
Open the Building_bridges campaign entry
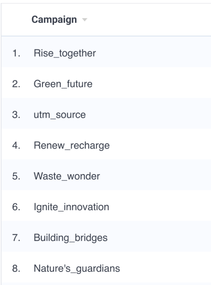[x=71, y=237]
